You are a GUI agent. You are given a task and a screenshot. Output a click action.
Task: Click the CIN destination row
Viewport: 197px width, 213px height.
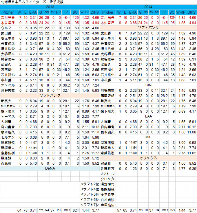148,85
